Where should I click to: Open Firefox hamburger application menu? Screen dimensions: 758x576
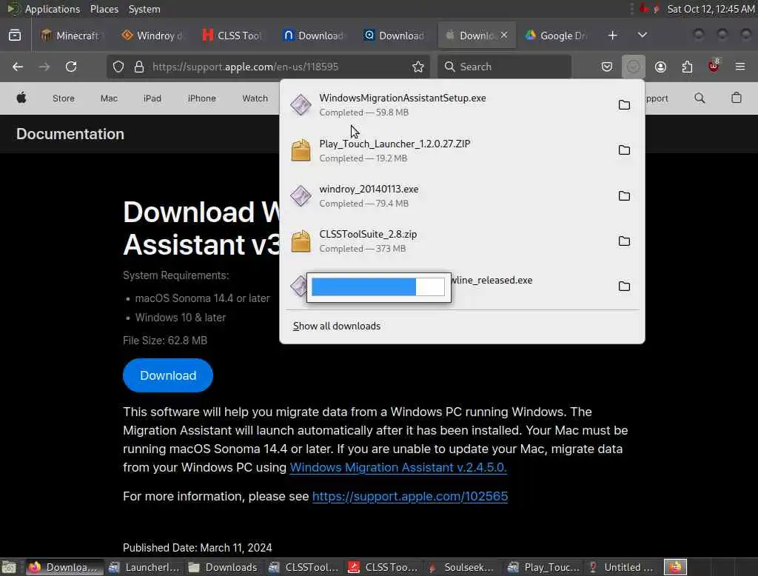tap(740, 67)
